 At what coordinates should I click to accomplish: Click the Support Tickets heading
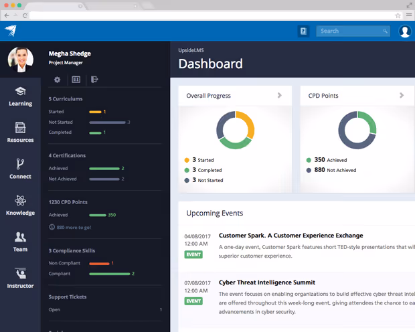(68, 297)
